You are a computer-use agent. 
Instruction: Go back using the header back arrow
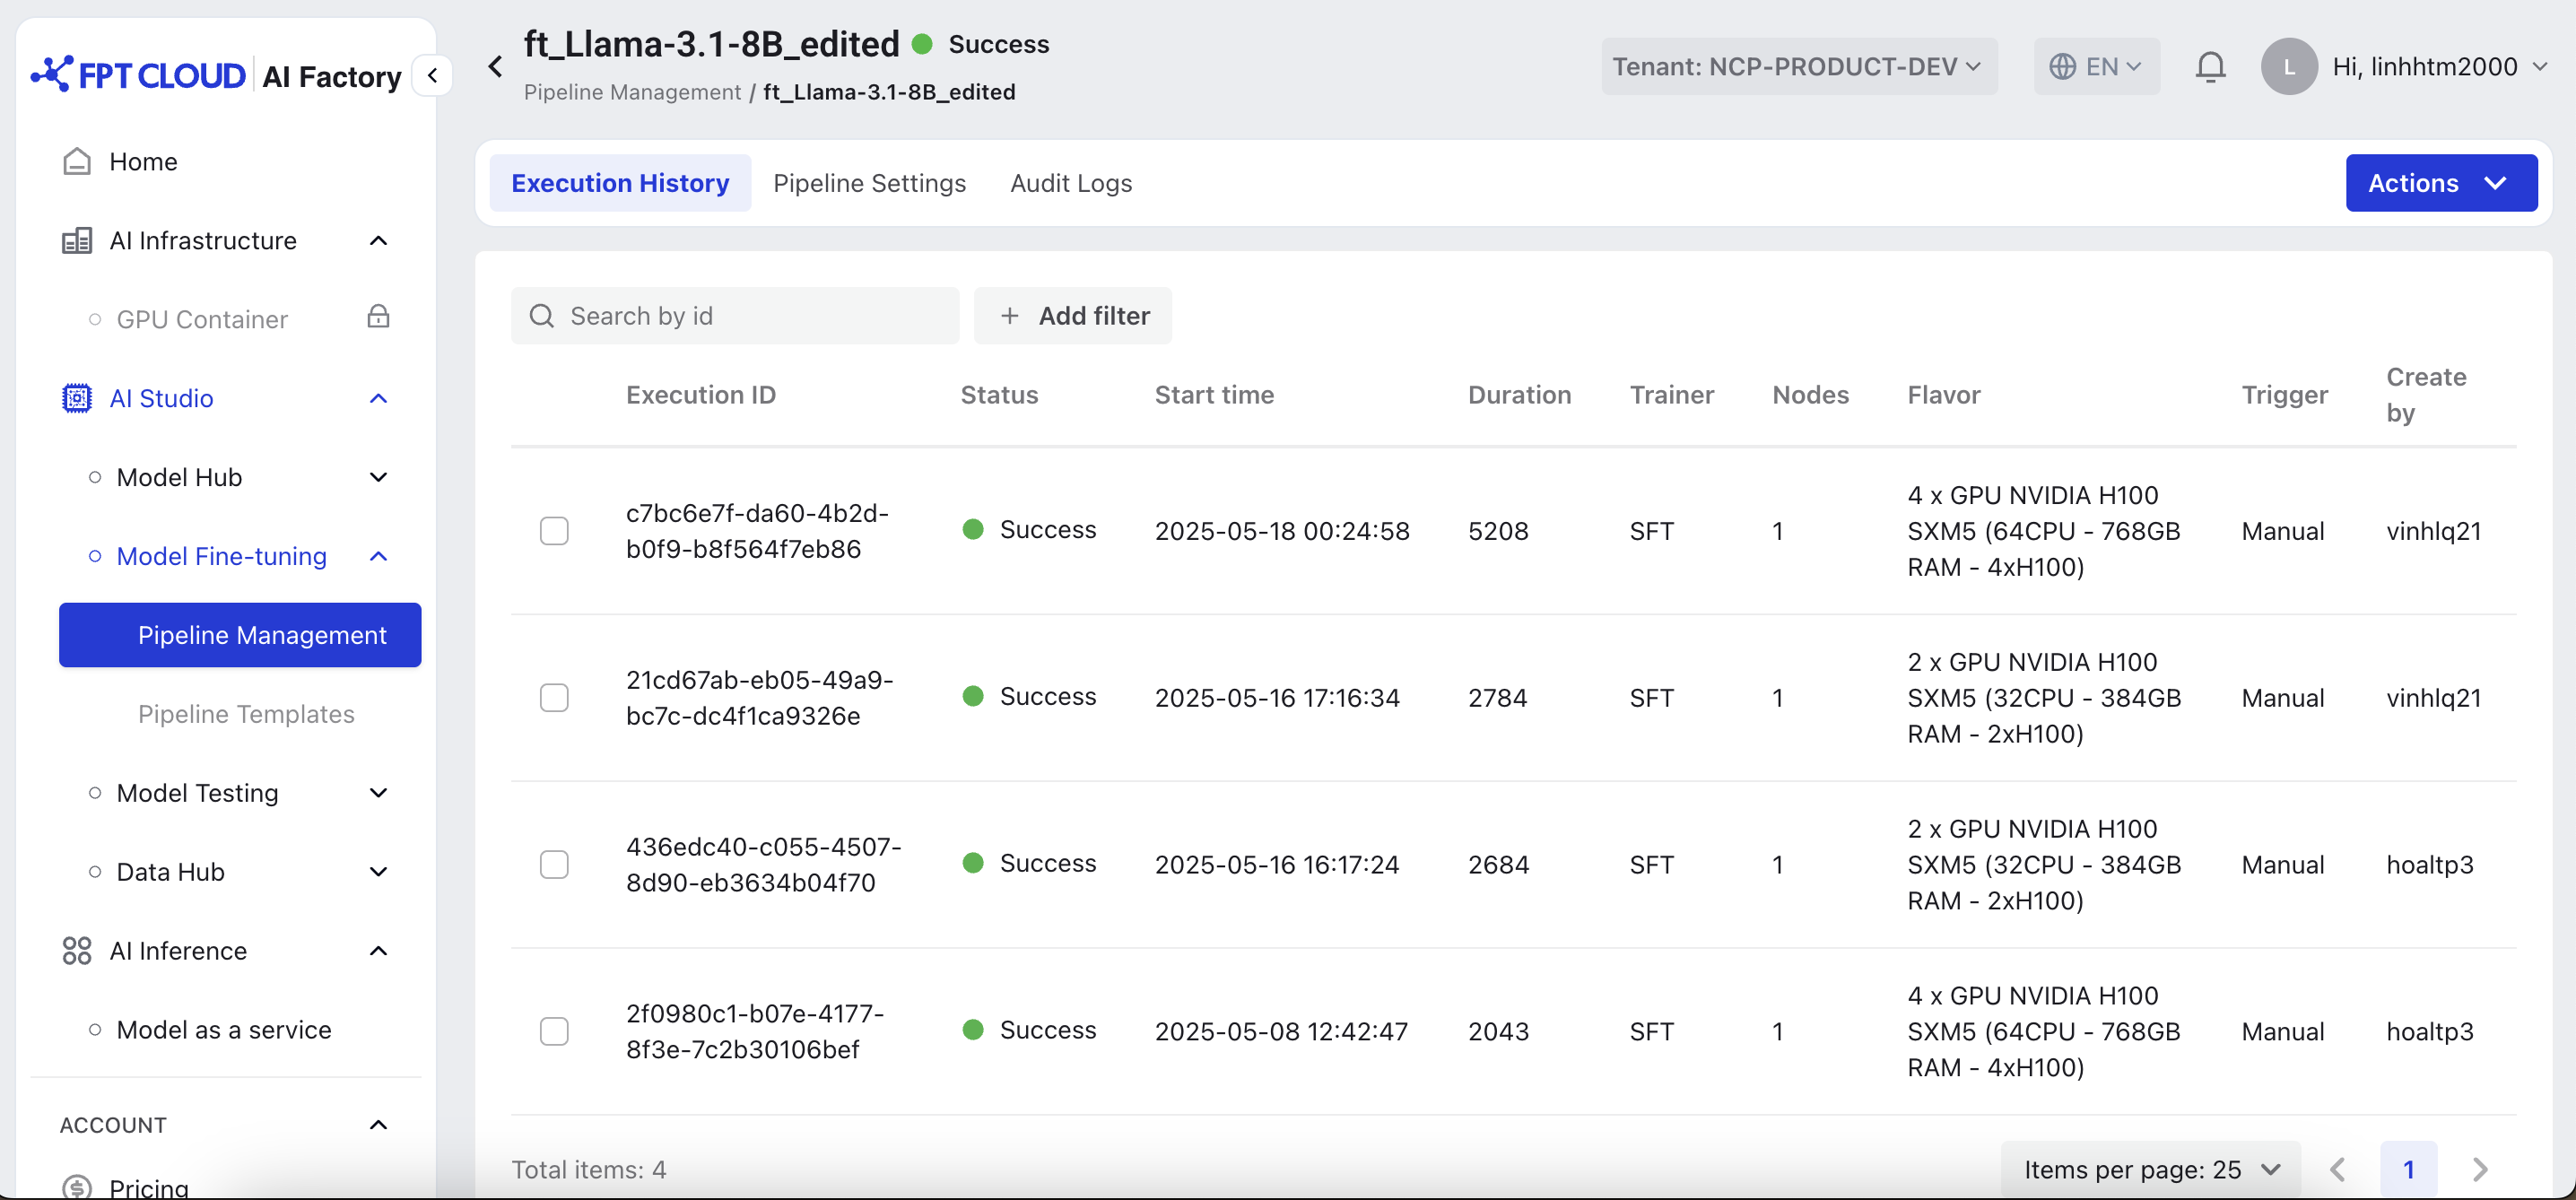click(x=495, y=67)
